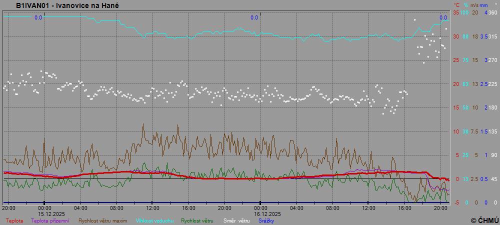This screenshot has width=500, height=225.
Task: Click the red °C unit header
Action: click(456, 5)
